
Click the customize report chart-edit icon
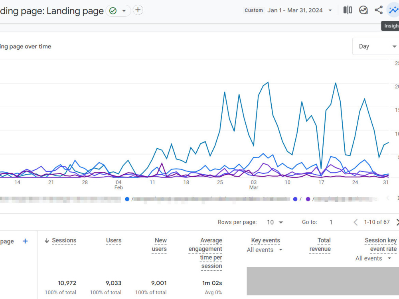pos(363,10)
